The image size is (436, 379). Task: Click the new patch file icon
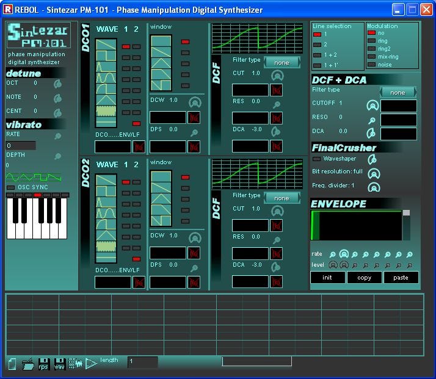pyautogui.click(x=12, y=364)
